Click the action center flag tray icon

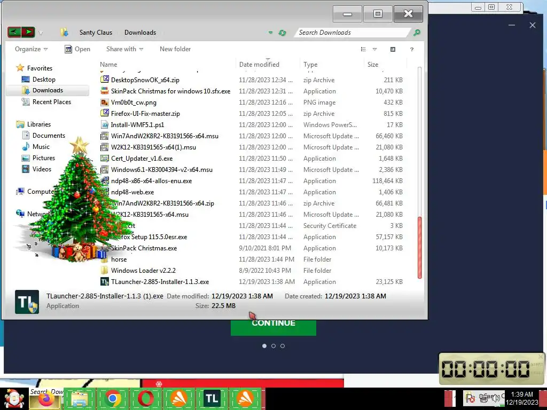click(470, 398)
